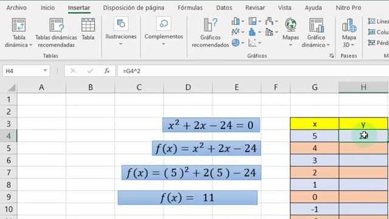Click Gráficos recomendados
This screenshot has height=219, width=389.
point(210,32)
